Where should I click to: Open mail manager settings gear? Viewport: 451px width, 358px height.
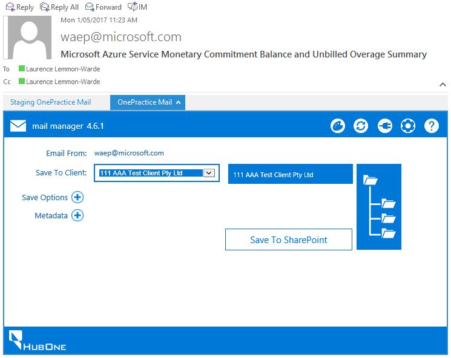[408, 126]
